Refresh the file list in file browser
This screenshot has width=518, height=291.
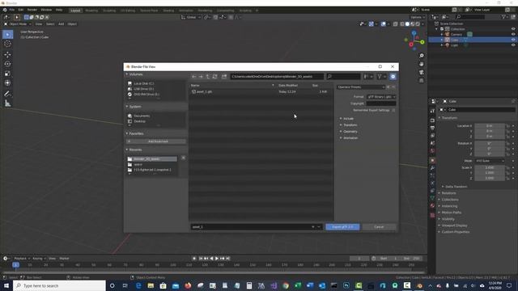214,77
